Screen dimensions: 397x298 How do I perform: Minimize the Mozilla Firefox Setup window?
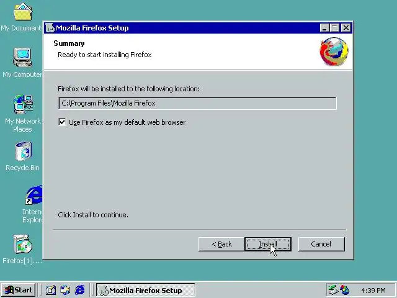point(324,27)
